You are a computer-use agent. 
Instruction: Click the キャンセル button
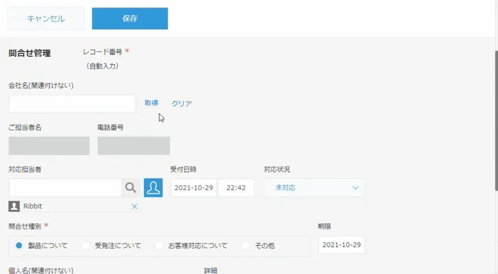(x=46, y=18)
